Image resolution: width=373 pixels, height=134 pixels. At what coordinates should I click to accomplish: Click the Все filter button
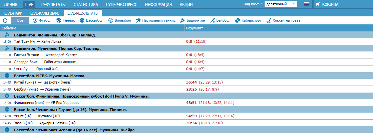pyautogui.click(x=20, y=20)
